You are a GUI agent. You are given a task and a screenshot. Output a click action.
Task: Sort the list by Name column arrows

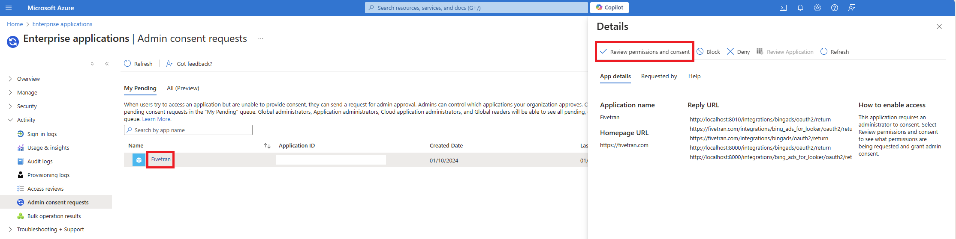point(267,146)
